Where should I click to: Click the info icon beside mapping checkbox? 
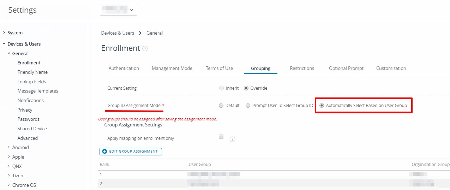click(232, 139)
